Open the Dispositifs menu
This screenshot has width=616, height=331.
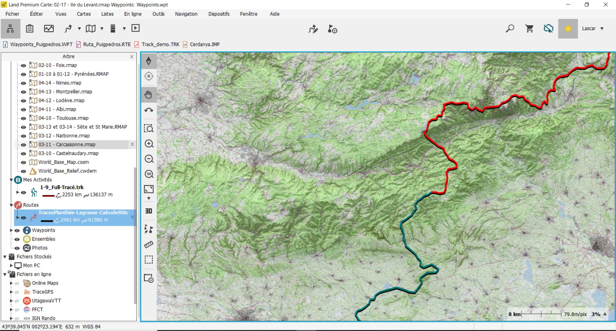(219, 14)
